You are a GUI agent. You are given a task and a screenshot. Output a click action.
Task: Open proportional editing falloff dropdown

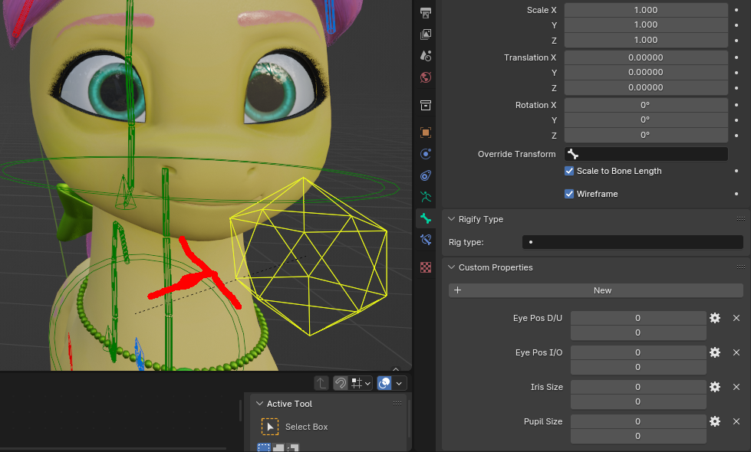click(399, 383)
